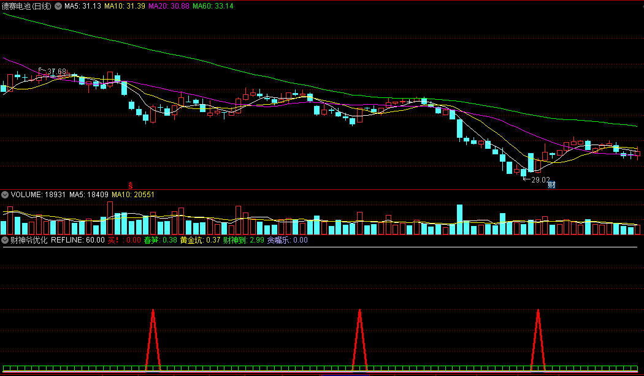Click the 财 signal marker icon
This screenshot has height=376, width=644.
click(551, 185)
